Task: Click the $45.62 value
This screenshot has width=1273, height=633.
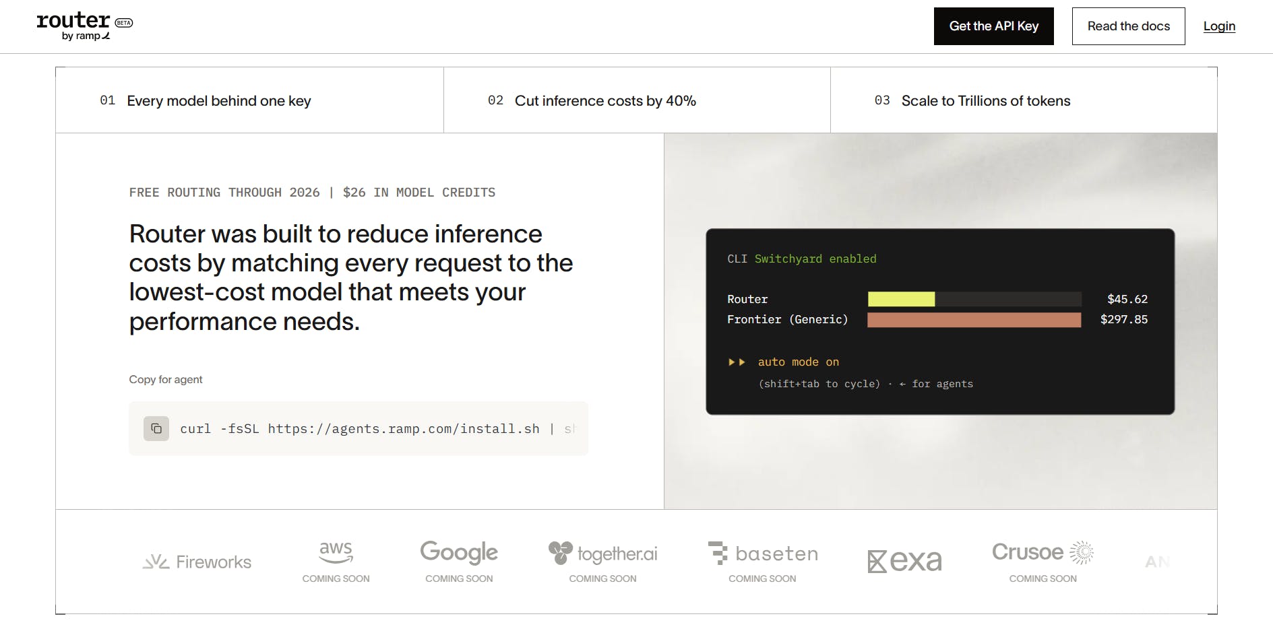Action: [1127, 299]
